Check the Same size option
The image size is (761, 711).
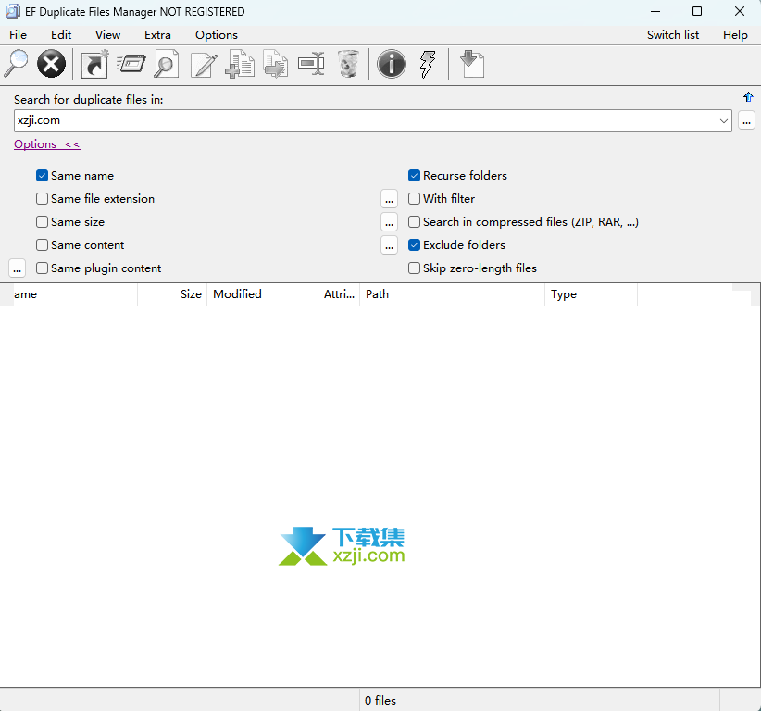(43, 222)
